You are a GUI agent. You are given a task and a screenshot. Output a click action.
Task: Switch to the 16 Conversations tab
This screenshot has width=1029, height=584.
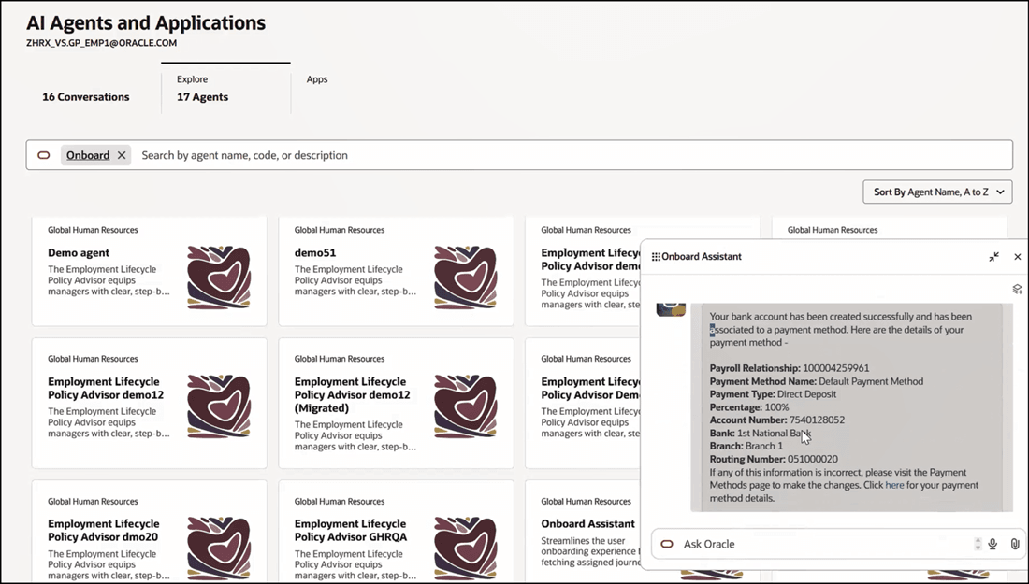pos(86,97)
